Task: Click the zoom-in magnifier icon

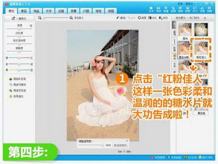Action: 71,18
